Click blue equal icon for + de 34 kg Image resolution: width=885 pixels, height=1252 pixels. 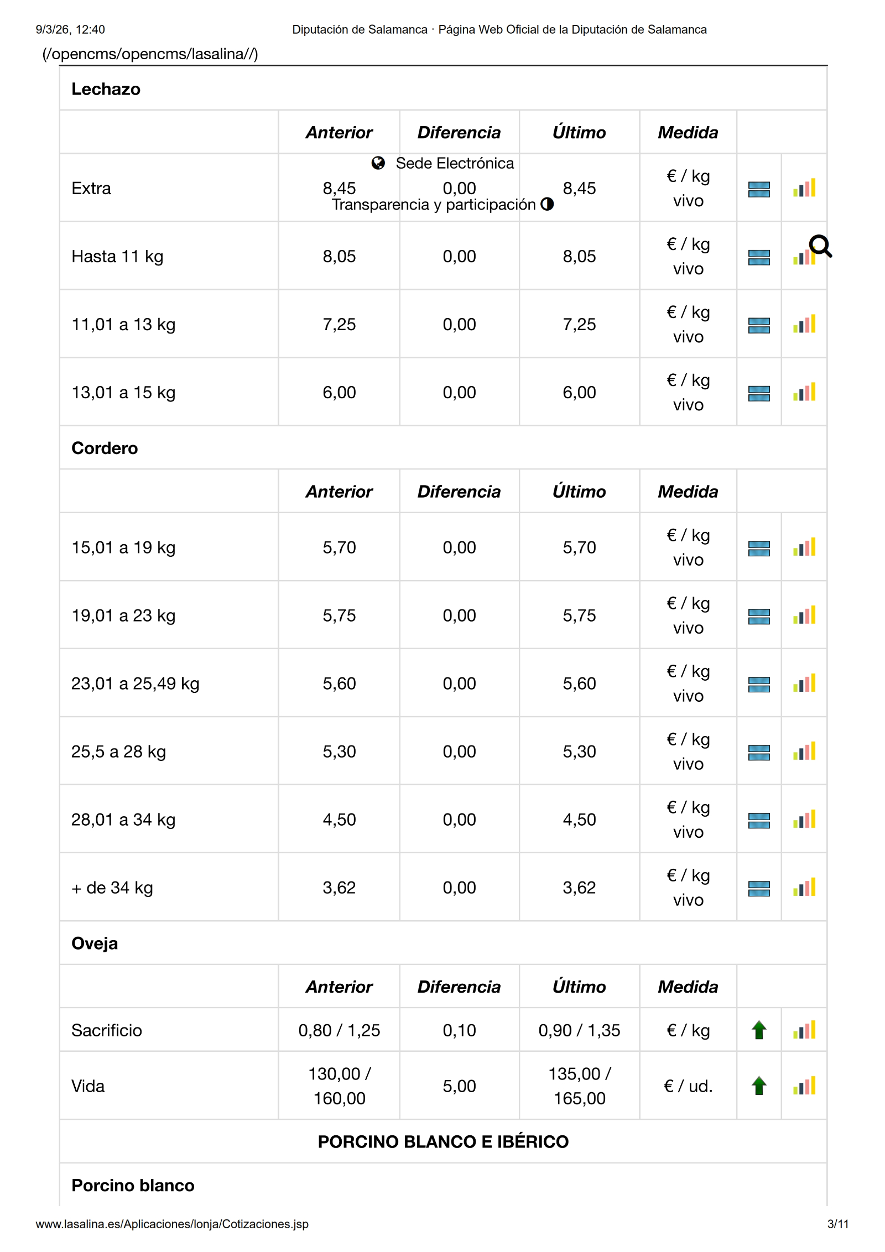[759, 888]
